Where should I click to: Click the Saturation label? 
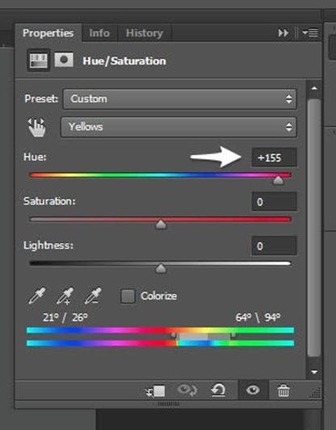[49, 201]
